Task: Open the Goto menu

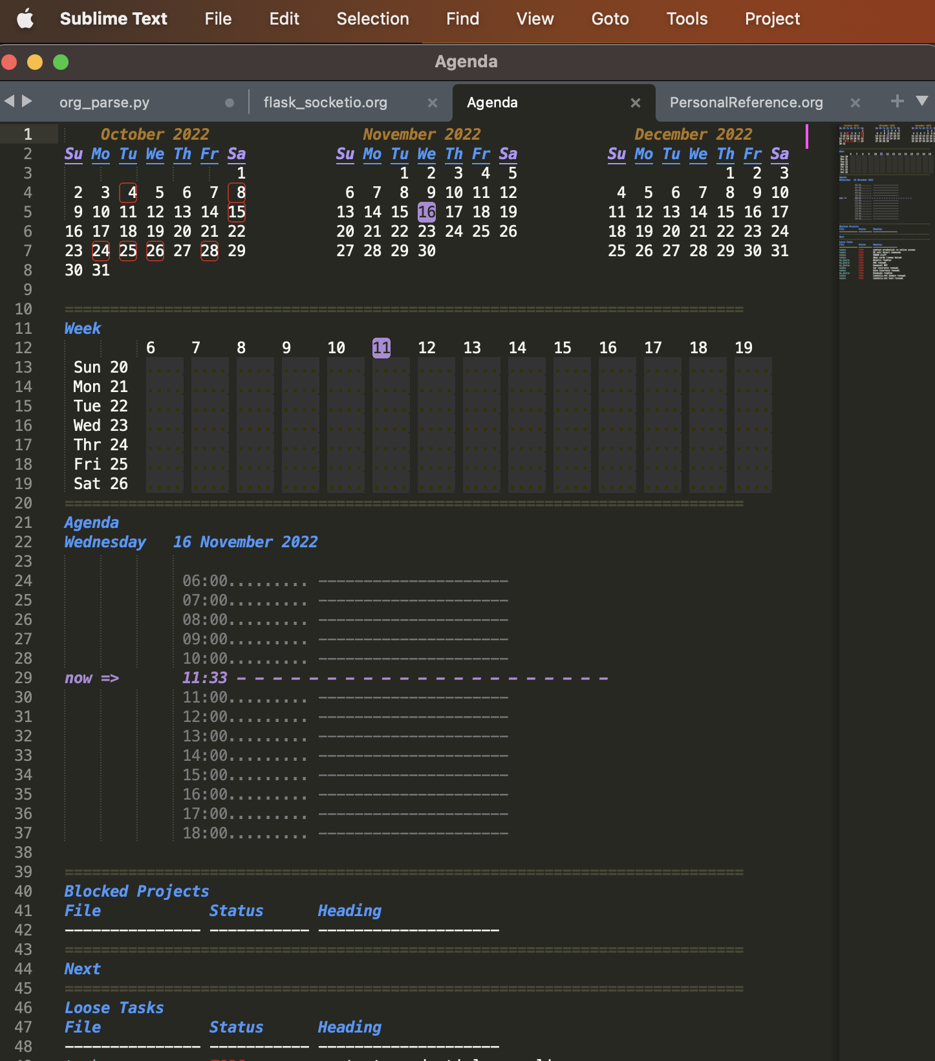Action: point(610,19)
